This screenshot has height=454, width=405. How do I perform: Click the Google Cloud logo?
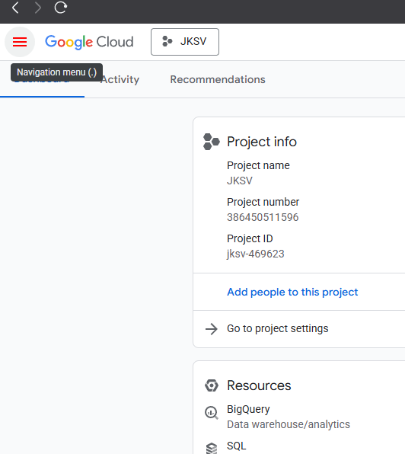tap(89, 42)
